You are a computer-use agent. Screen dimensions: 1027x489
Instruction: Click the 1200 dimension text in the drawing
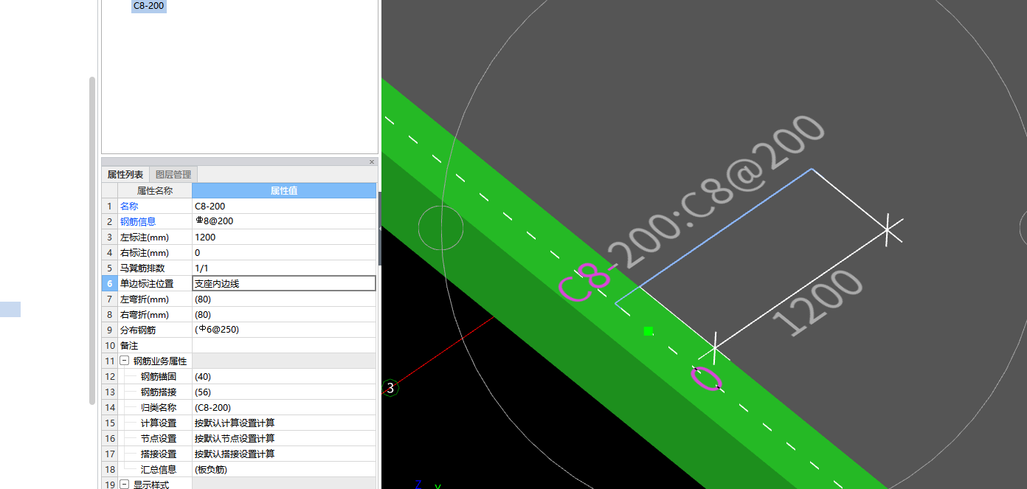pos(817,302)
